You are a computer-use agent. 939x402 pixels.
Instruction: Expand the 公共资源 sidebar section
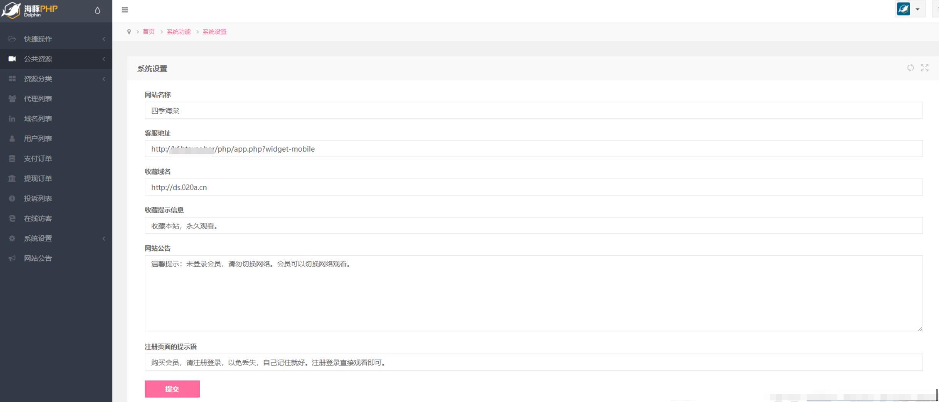pyautogui.click(x=38, y=59)
